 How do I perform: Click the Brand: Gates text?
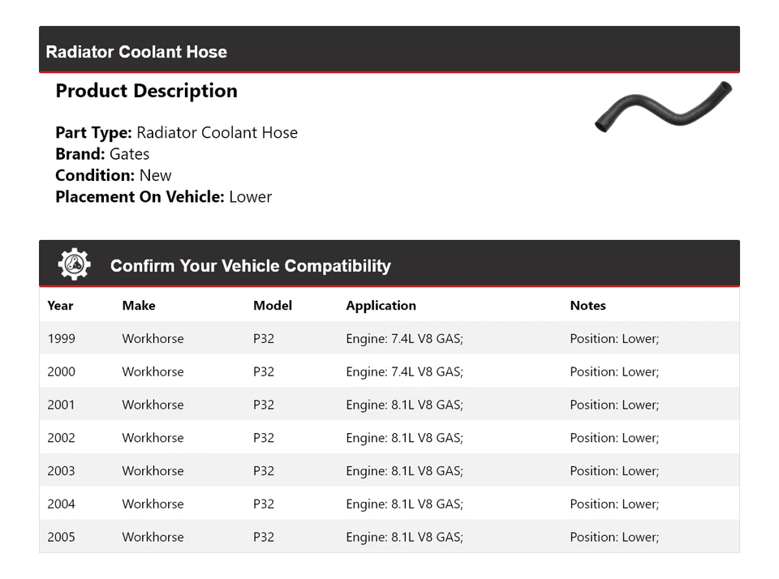pos(102,154)
